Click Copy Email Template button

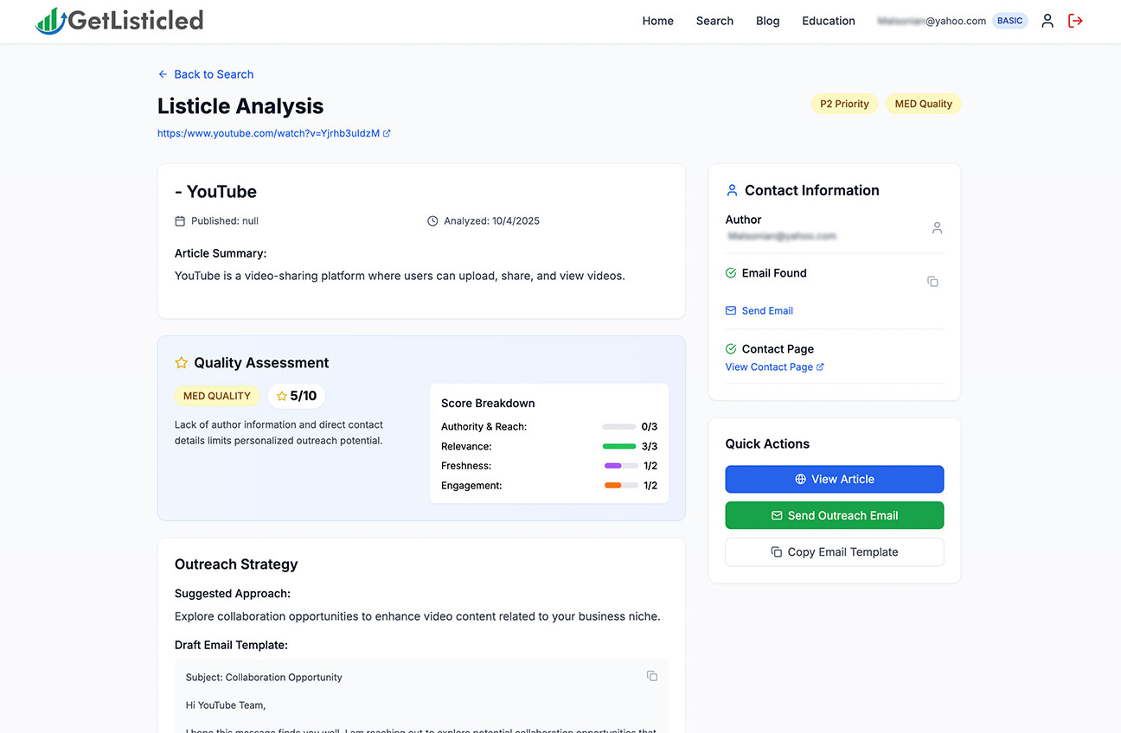[834, 552]
